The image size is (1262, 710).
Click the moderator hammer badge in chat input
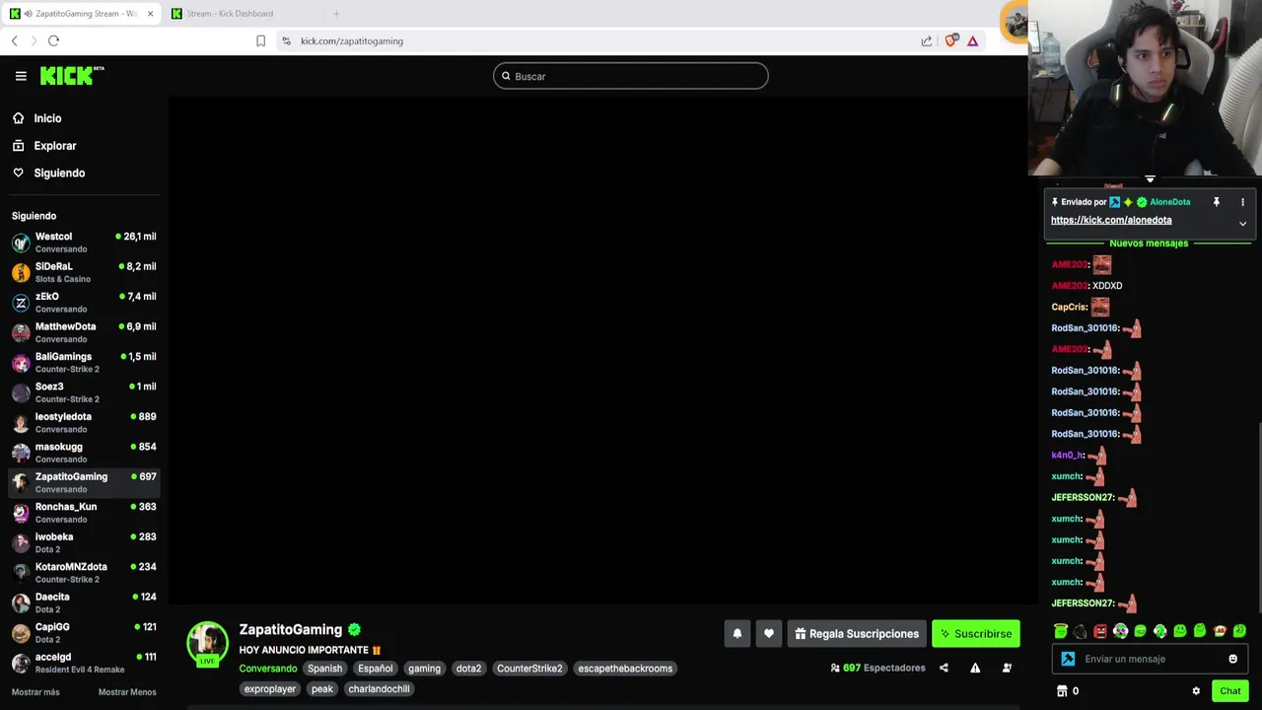click(1068, 659)
